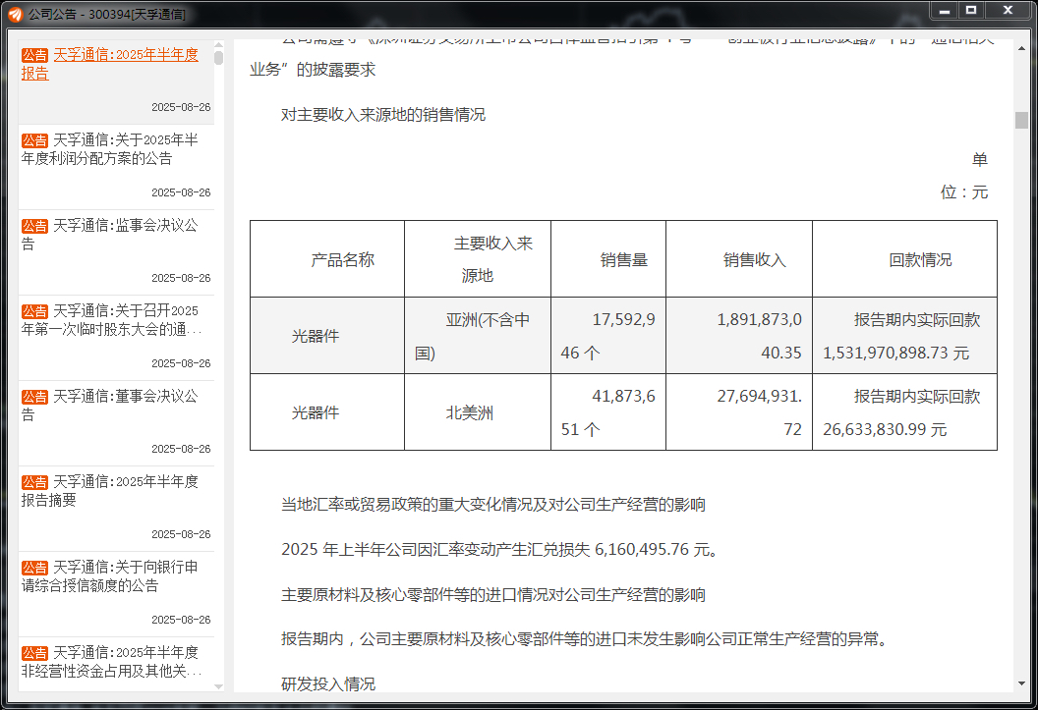1038x710 pixels.
Task: Click 公告 badge of the highlighted 2025年半年度报告
Action: 34,56
